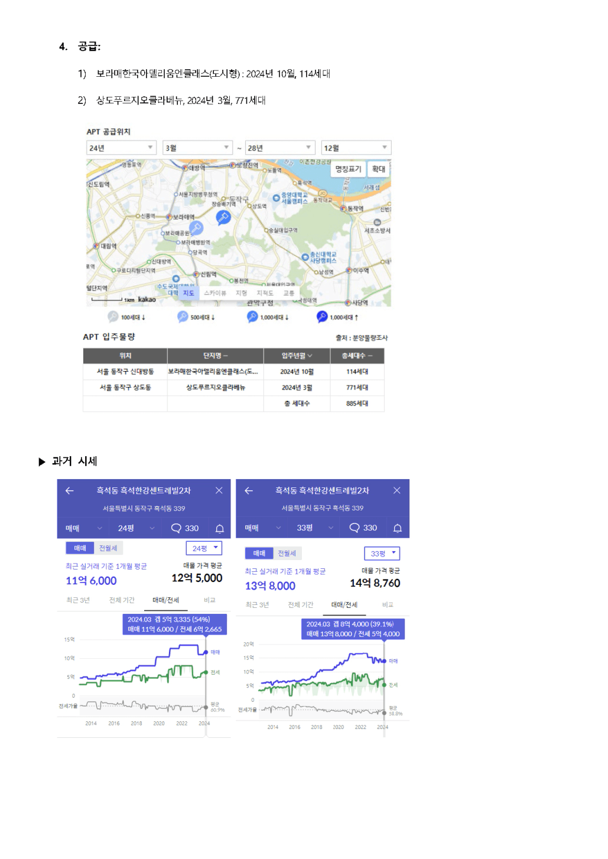Click the 서울 동작구 신대방동 table cell

click(x=125, y=372)
